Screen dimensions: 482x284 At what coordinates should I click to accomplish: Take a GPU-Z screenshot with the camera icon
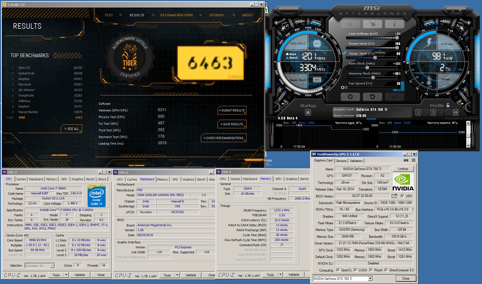point(406,160)
